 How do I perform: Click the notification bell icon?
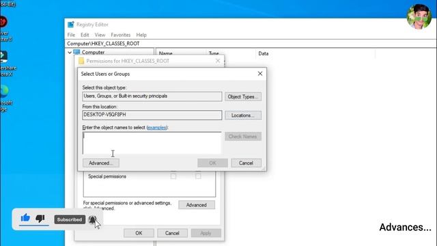point(92,219)
